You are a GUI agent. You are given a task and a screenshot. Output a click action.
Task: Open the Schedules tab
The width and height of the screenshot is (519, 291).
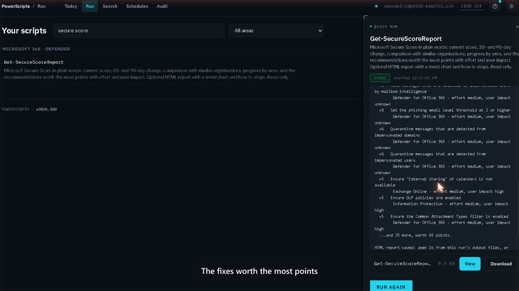[137, 6]
